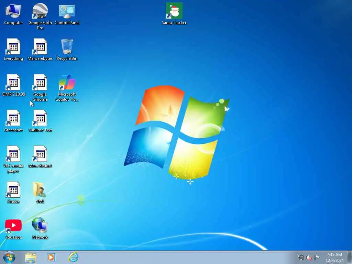Open the network status tray icon

click(x=300, y=257)
